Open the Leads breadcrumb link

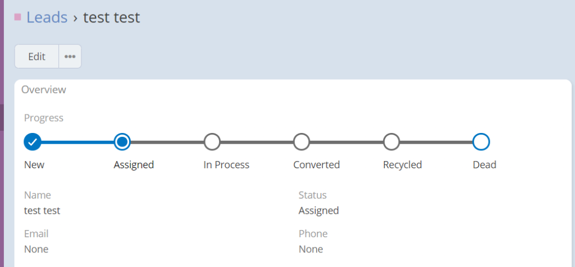[47, 17]
